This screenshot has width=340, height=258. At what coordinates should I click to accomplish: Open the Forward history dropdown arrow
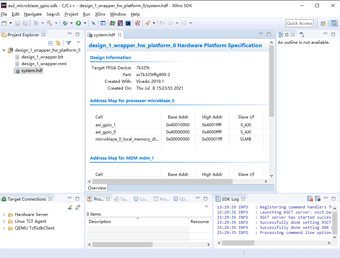191,23
